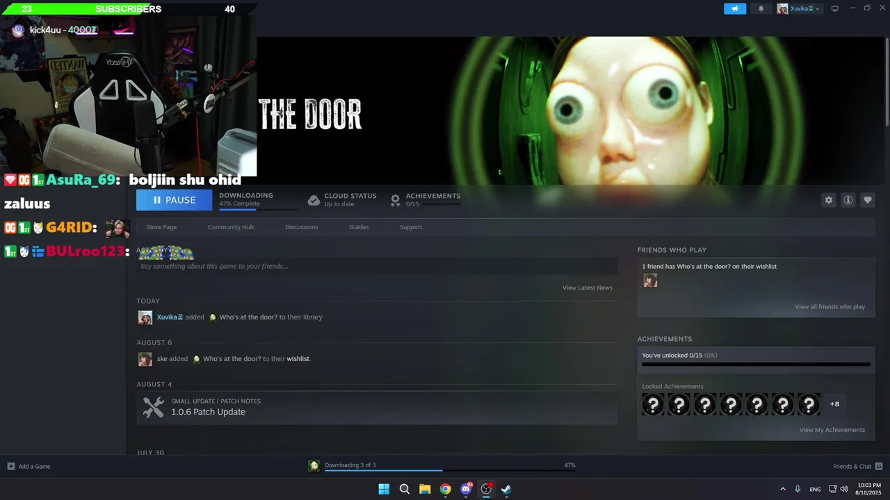890x500 pixels.
Task: Expand the +8 more locked achievements
Action: (x=834, y=404)
